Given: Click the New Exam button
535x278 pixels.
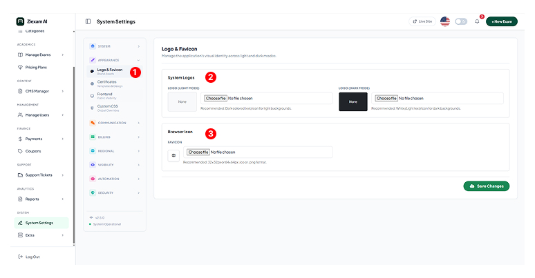Looking at the screenshot, I should (x=501, y=21).
